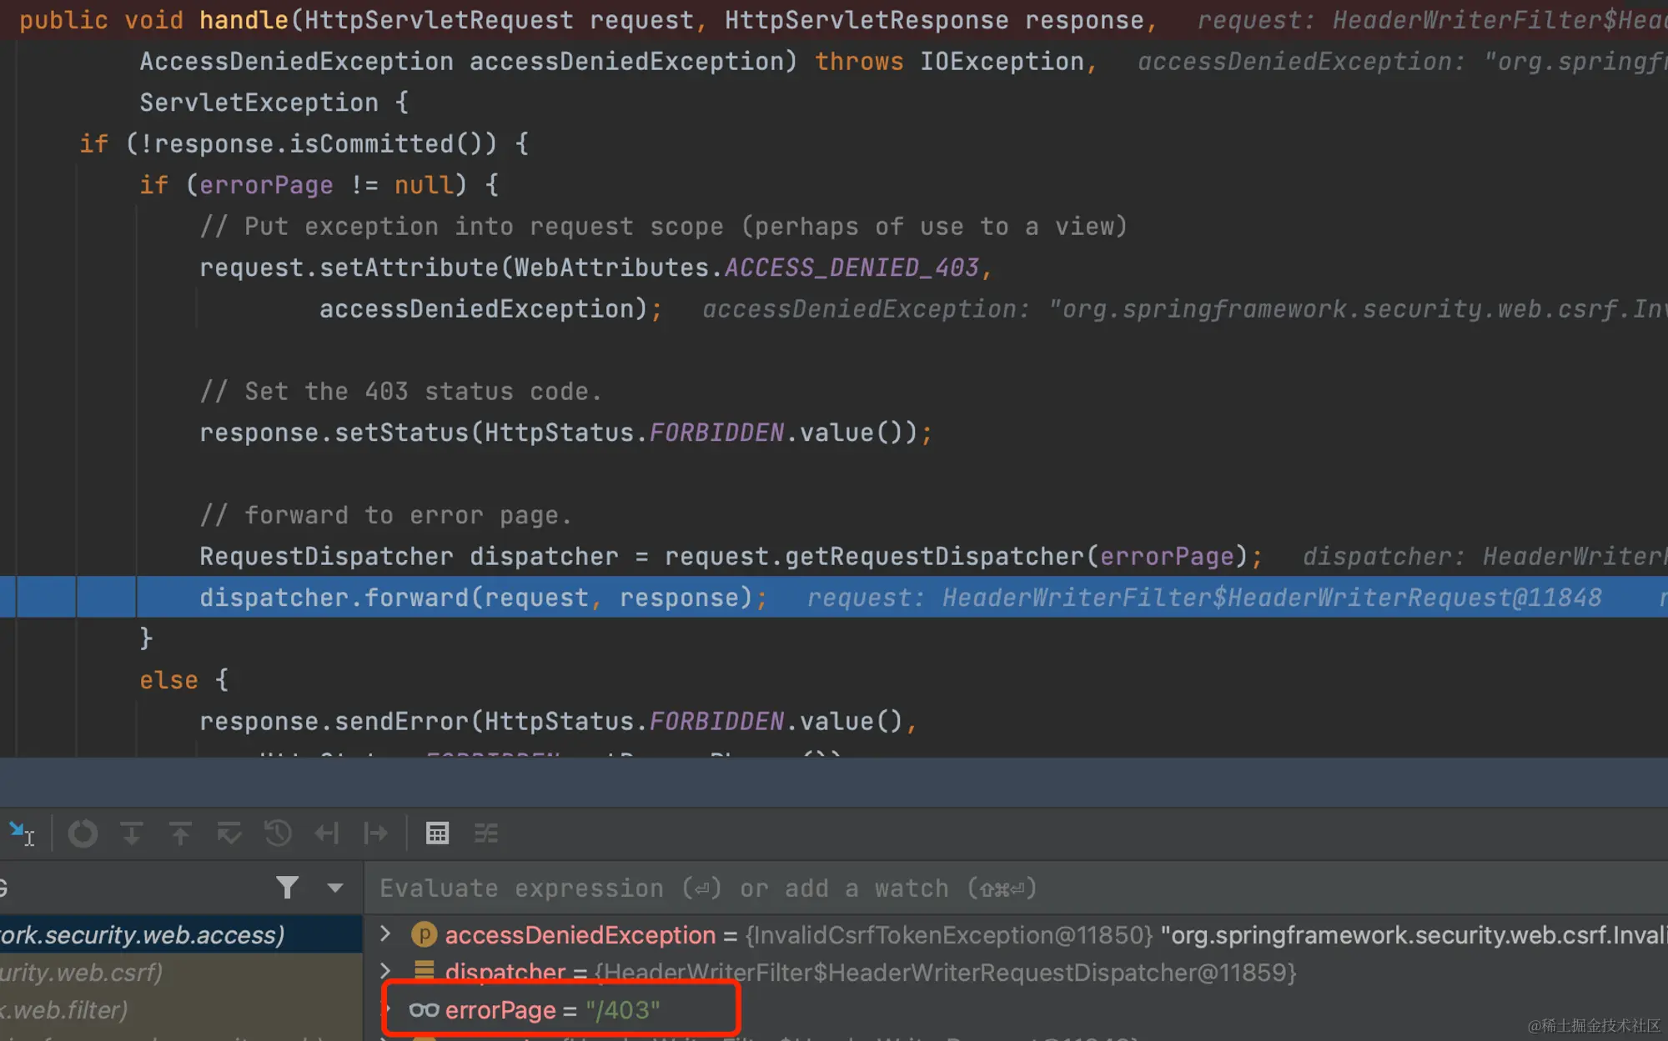Click the Trace Current Stream Chain icon
The width and height of the screenshot is (1668, 1041).
[486, 833]
